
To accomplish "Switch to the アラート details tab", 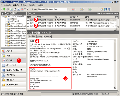I will pyautogui.click(x=40, y=37).
